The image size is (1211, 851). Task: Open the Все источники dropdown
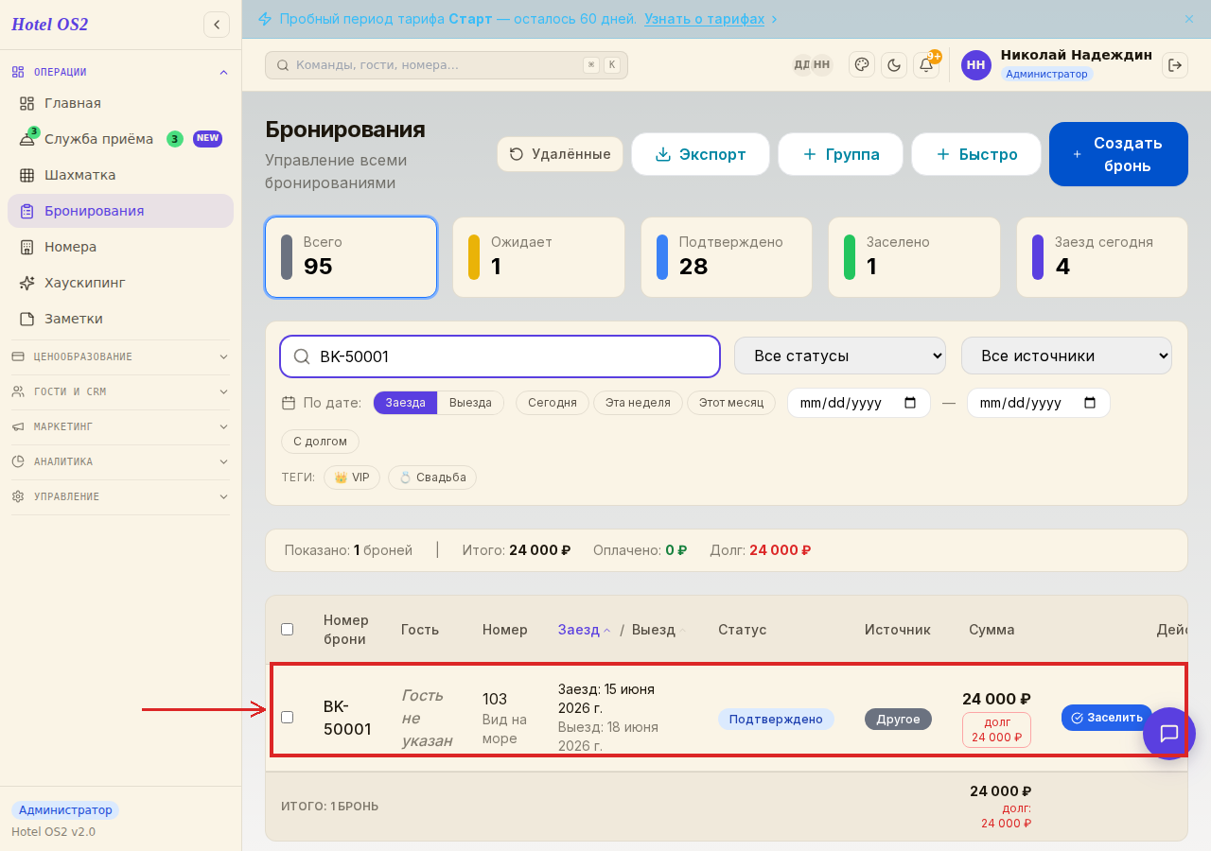click(x=1066, y=356)
